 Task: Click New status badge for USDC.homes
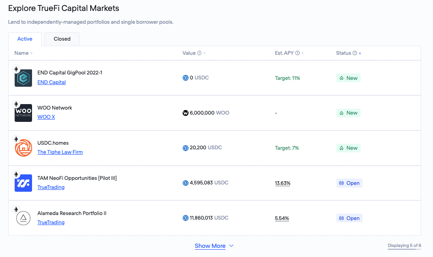click(x=348, y=148)
